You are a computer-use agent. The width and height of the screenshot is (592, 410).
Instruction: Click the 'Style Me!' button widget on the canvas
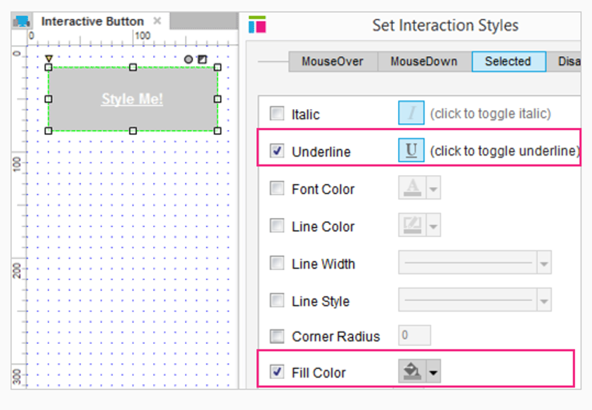coord(132,99)
